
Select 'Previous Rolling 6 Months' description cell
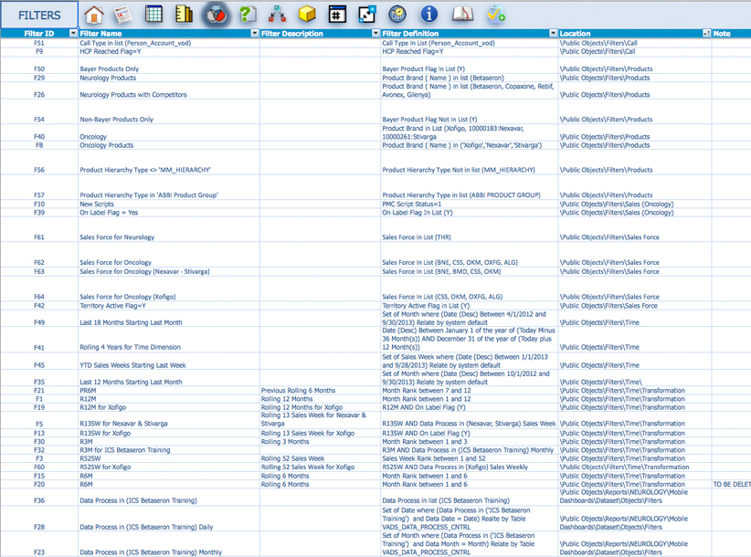click(298, 391)
